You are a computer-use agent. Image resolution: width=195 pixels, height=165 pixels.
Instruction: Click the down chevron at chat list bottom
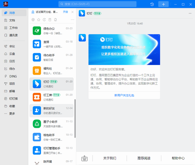37,163
